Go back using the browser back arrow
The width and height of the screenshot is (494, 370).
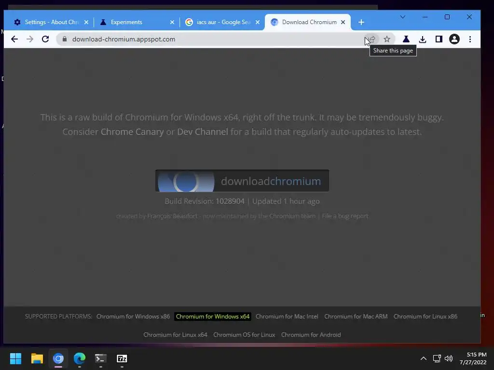click(14, 39)
